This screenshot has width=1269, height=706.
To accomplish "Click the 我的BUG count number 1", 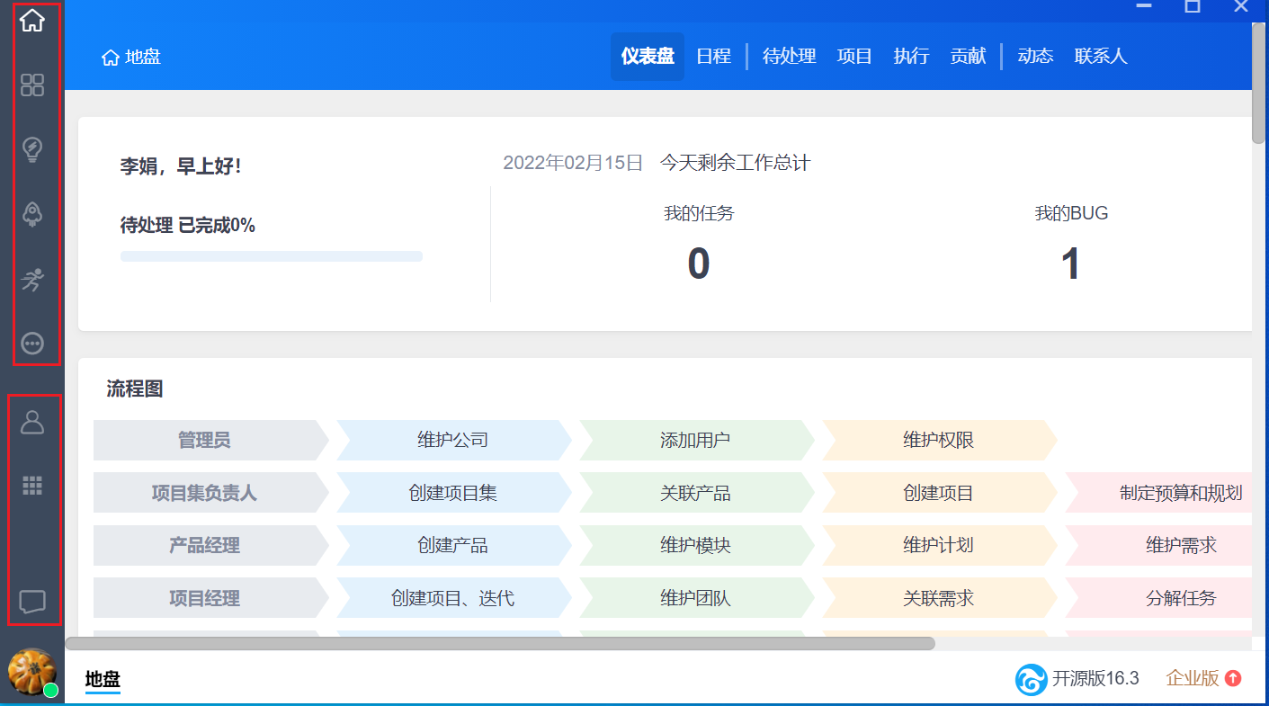I will pyautogui.click(x=1070, y=264).
